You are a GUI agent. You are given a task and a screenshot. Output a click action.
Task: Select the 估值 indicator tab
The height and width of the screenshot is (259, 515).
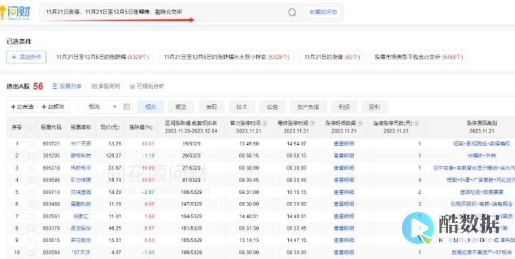tap(272, 107)
